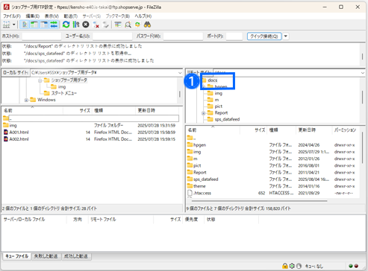Open the ブックマーク(B) menu
The image size is (368, 271).
point(118,16)
